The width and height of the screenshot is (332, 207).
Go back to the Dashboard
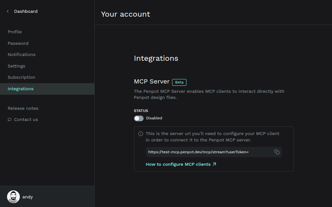pyautogui.click(x=26, y=11)
